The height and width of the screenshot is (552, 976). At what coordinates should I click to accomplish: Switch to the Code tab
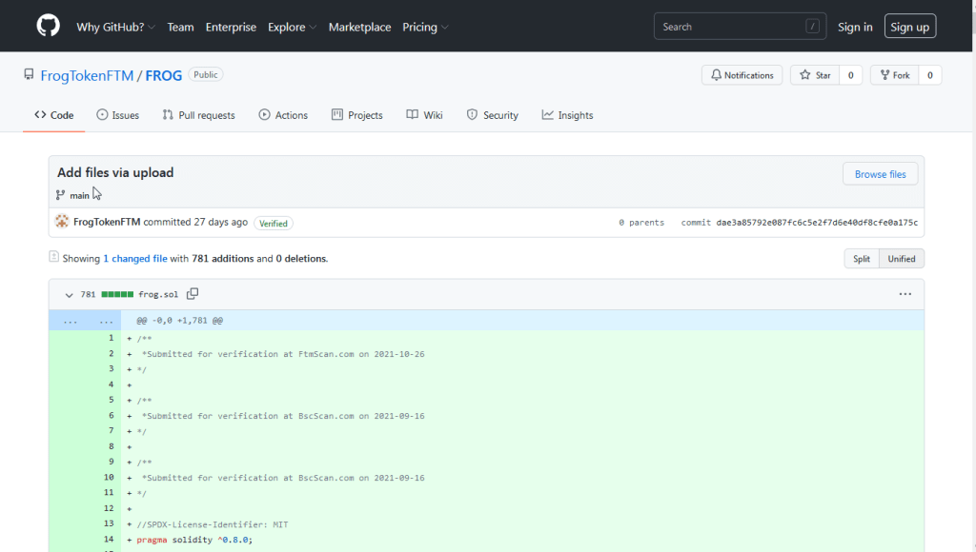pyautogui.click(x=54, y=115)
